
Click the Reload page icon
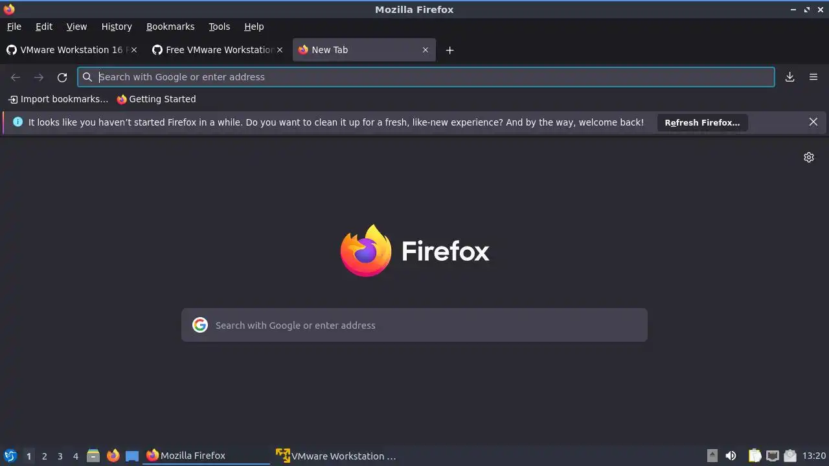coord(62,77)
